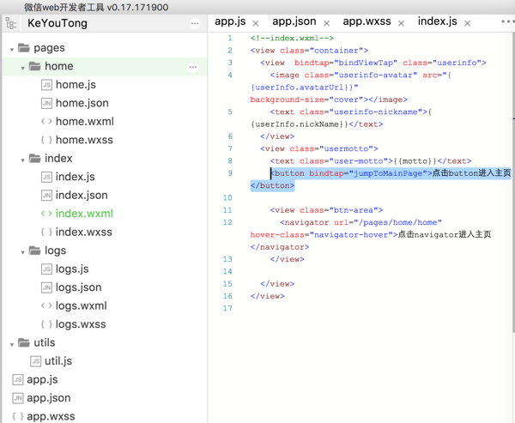Click the JS icon beside logs.js
Image resolution: width=515 pixels, height=423 pixels.
[46, 269]
